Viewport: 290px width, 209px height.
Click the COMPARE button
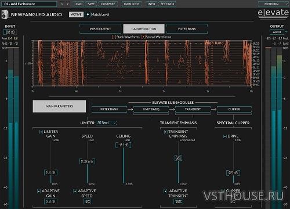[108, 4]
